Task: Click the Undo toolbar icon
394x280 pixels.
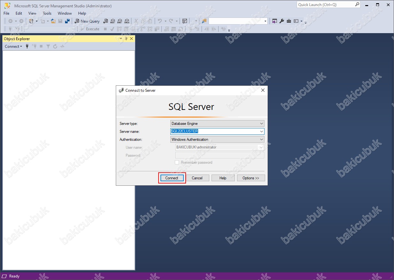Action: point(160,21)
